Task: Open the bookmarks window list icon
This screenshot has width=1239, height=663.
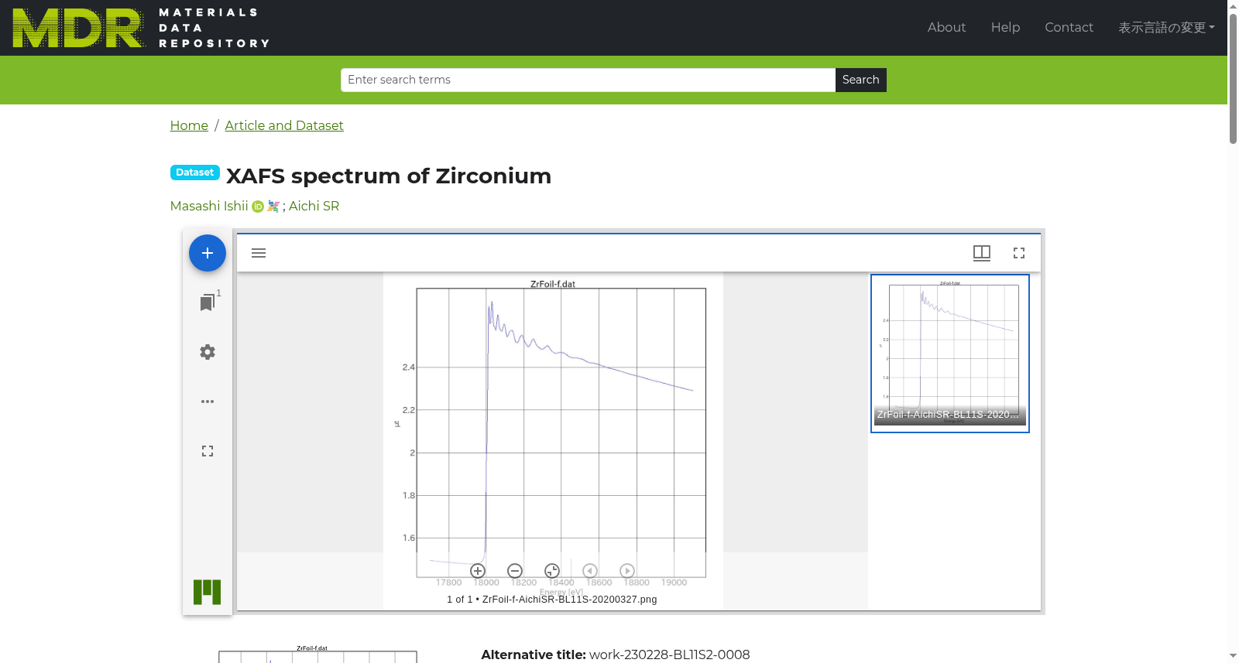Action: (x=208, y=302)
